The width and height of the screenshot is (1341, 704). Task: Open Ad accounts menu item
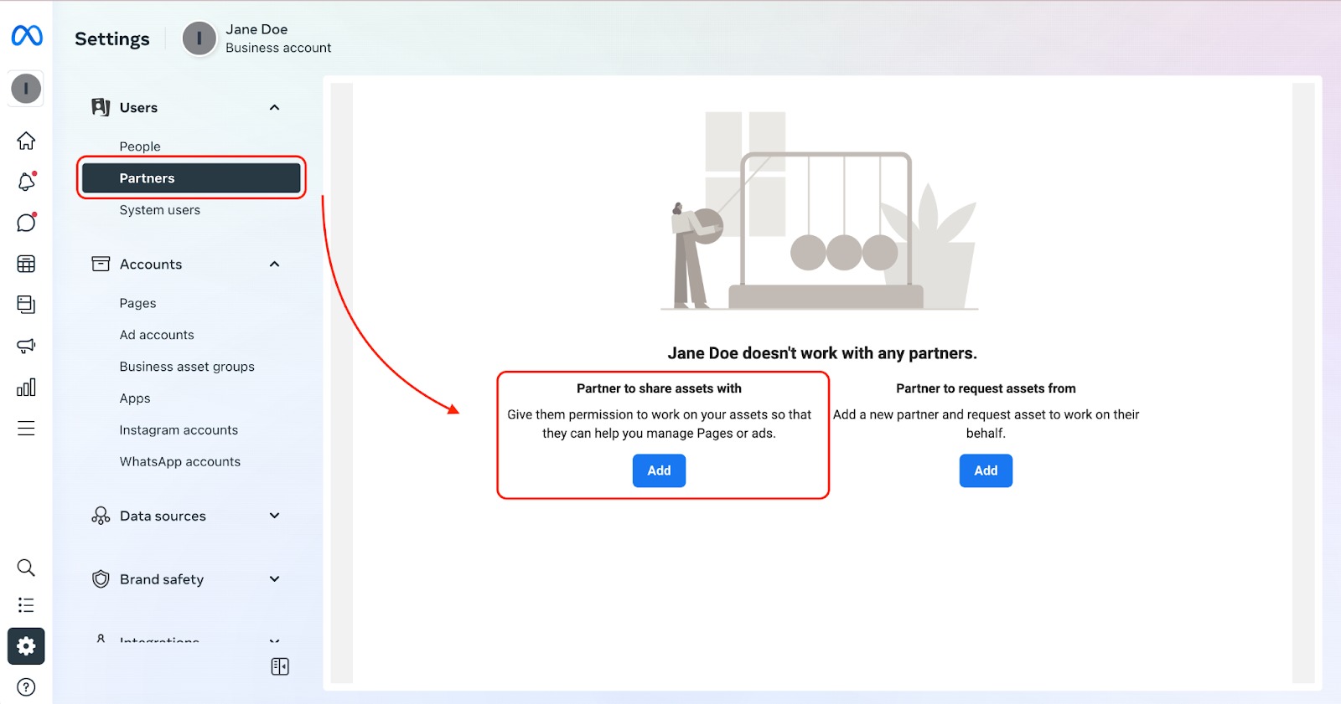tap(157, 335)
